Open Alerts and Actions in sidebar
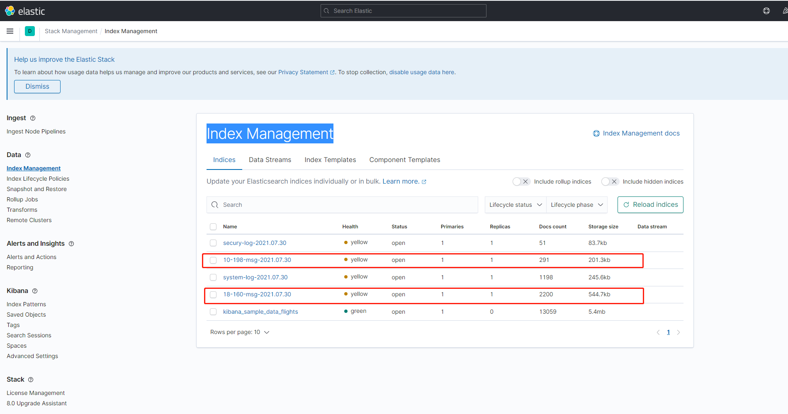788x414 pixels. pyautogui.click(x=32, y=257)
